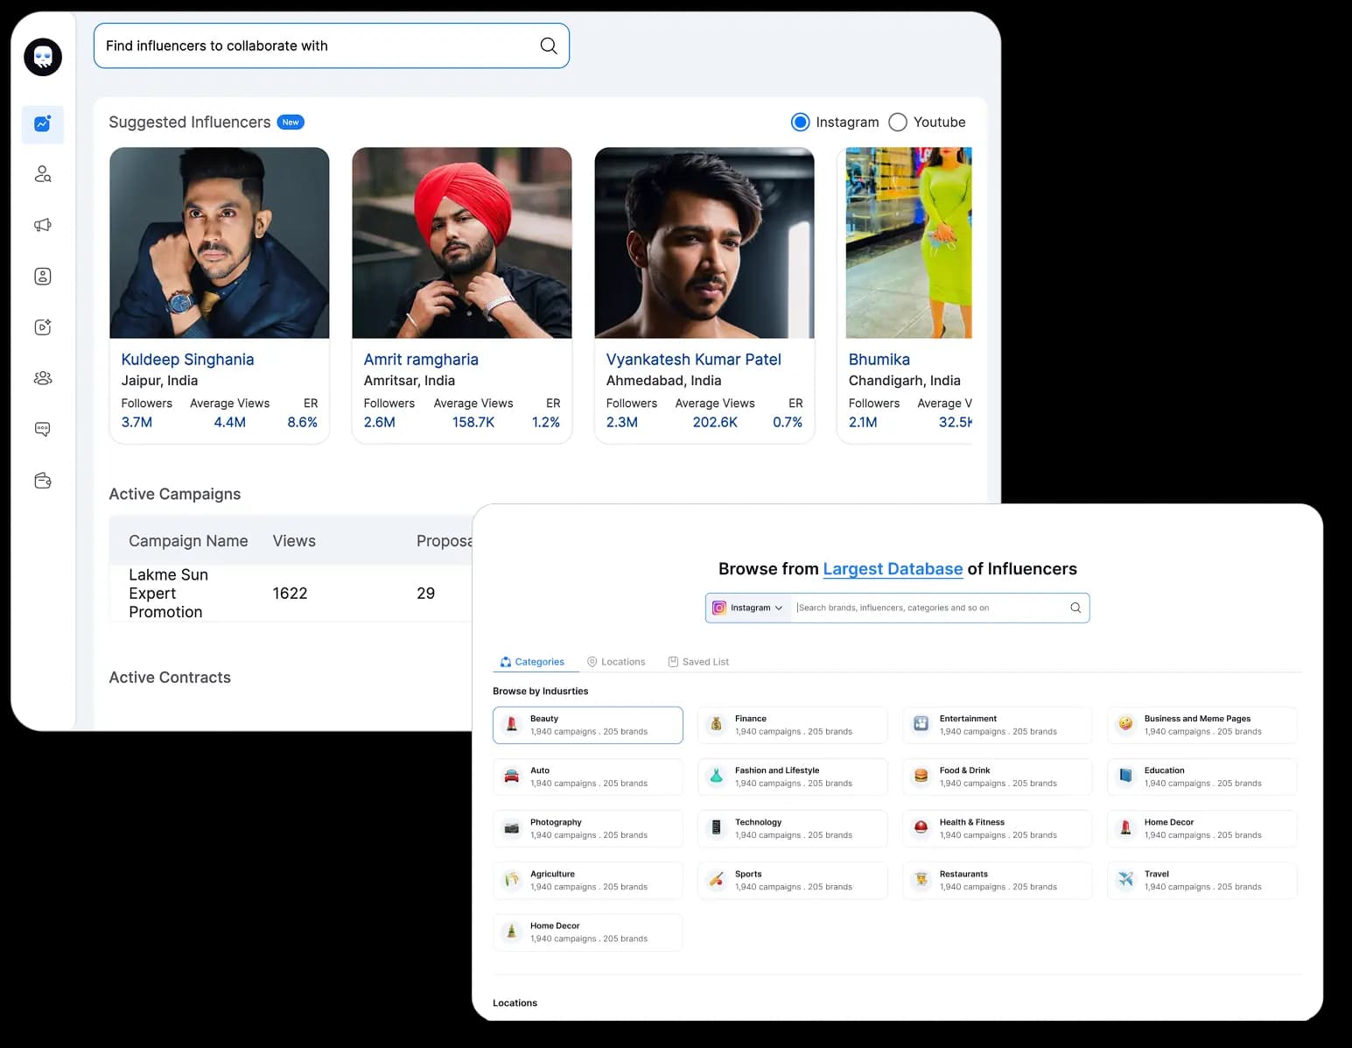
Task: Select the community groups icon in sidebar
Action: tap(42, 377)
